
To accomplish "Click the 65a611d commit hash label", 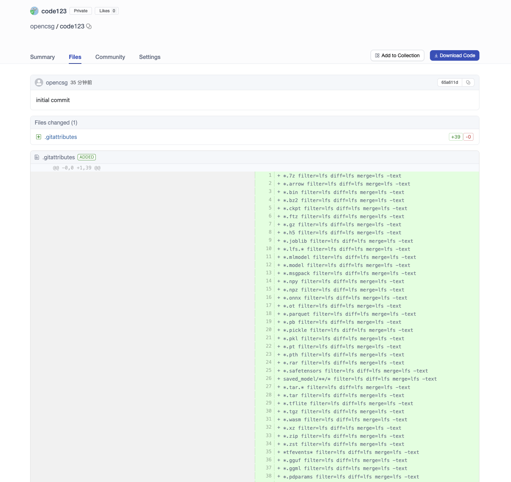I will (x=450, y=82).
